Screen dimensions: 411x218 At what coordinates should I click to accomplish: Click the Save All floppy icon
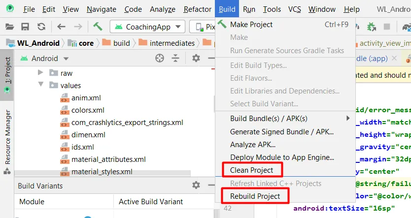click(25, 27)
